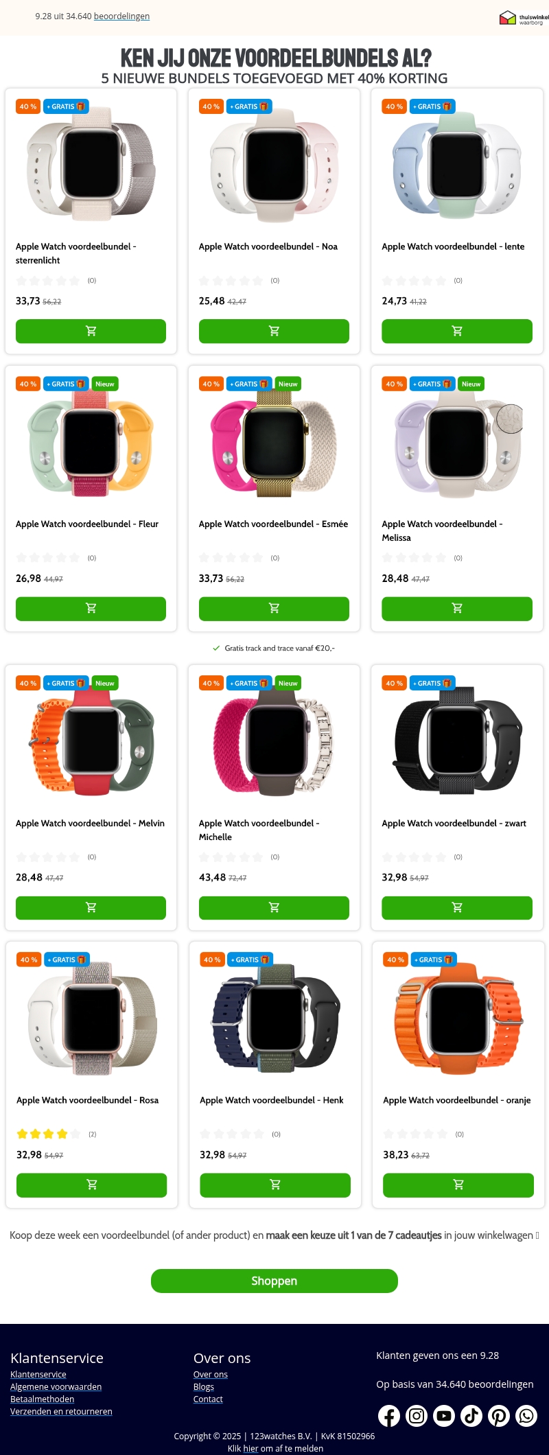Viewport: 549px width, 1455px height.
Task: Open the TikTok social icon
Action: click(x=471, y=1416)
